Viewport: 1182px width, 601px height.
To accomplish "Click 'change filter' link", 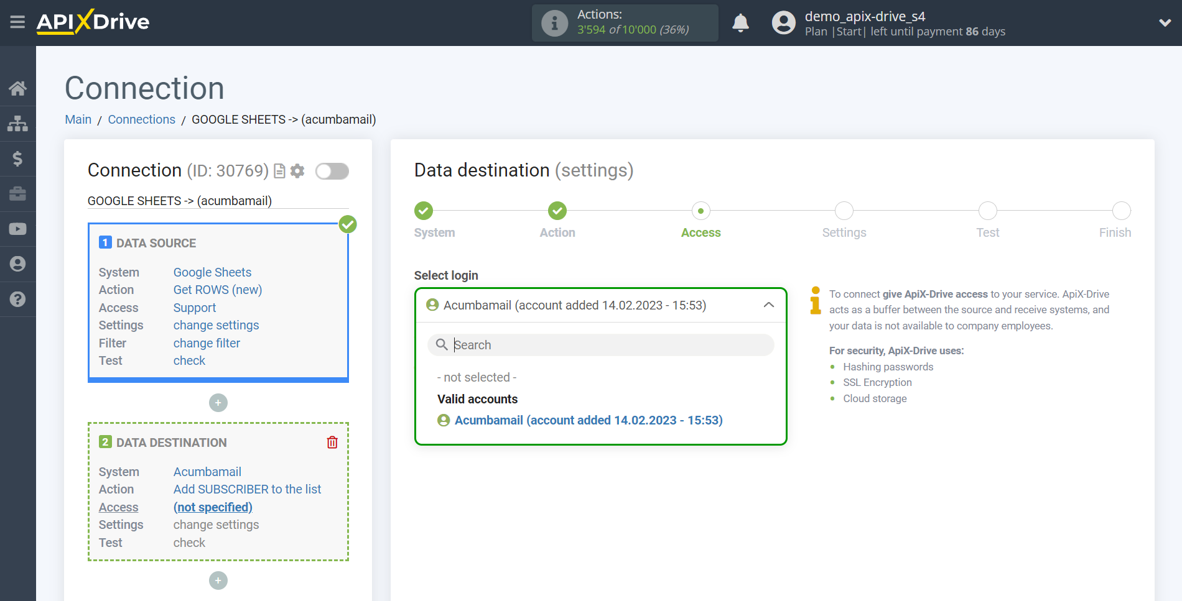I will click(x=207, y=343).
